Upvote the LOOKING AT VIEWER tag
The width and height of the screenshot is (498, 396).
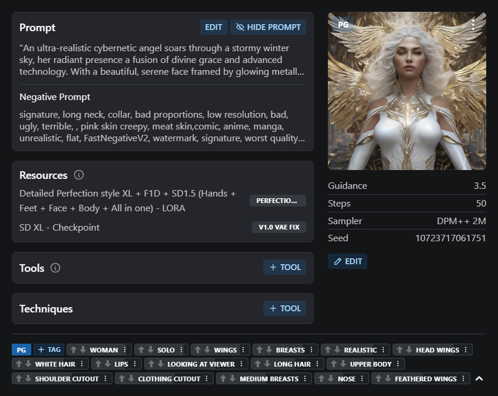click(x=151, y=364)
